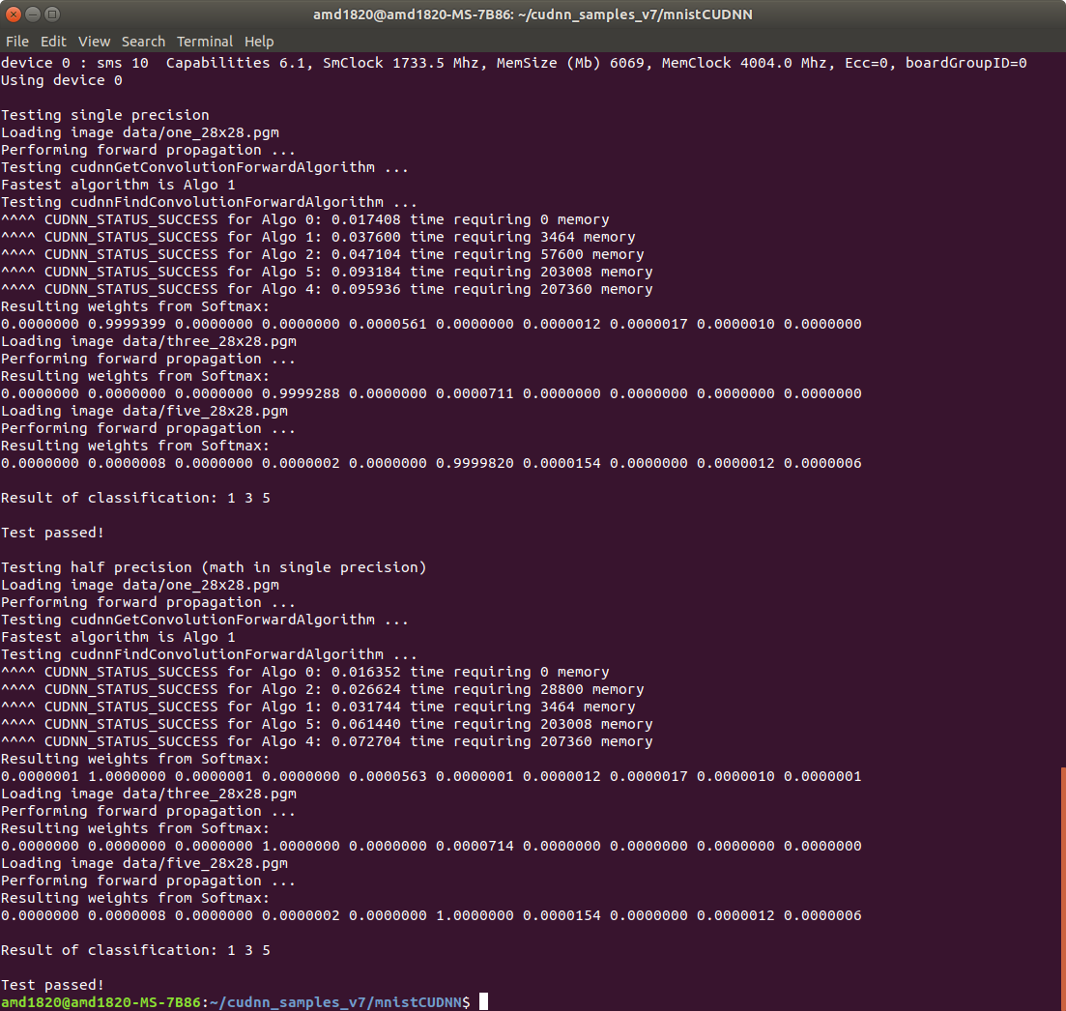Viewport: 1066px width, 1011px height.
Task: Click the second 'Fastest algorithm is Algo 1' line
Action: click(118, 637)
